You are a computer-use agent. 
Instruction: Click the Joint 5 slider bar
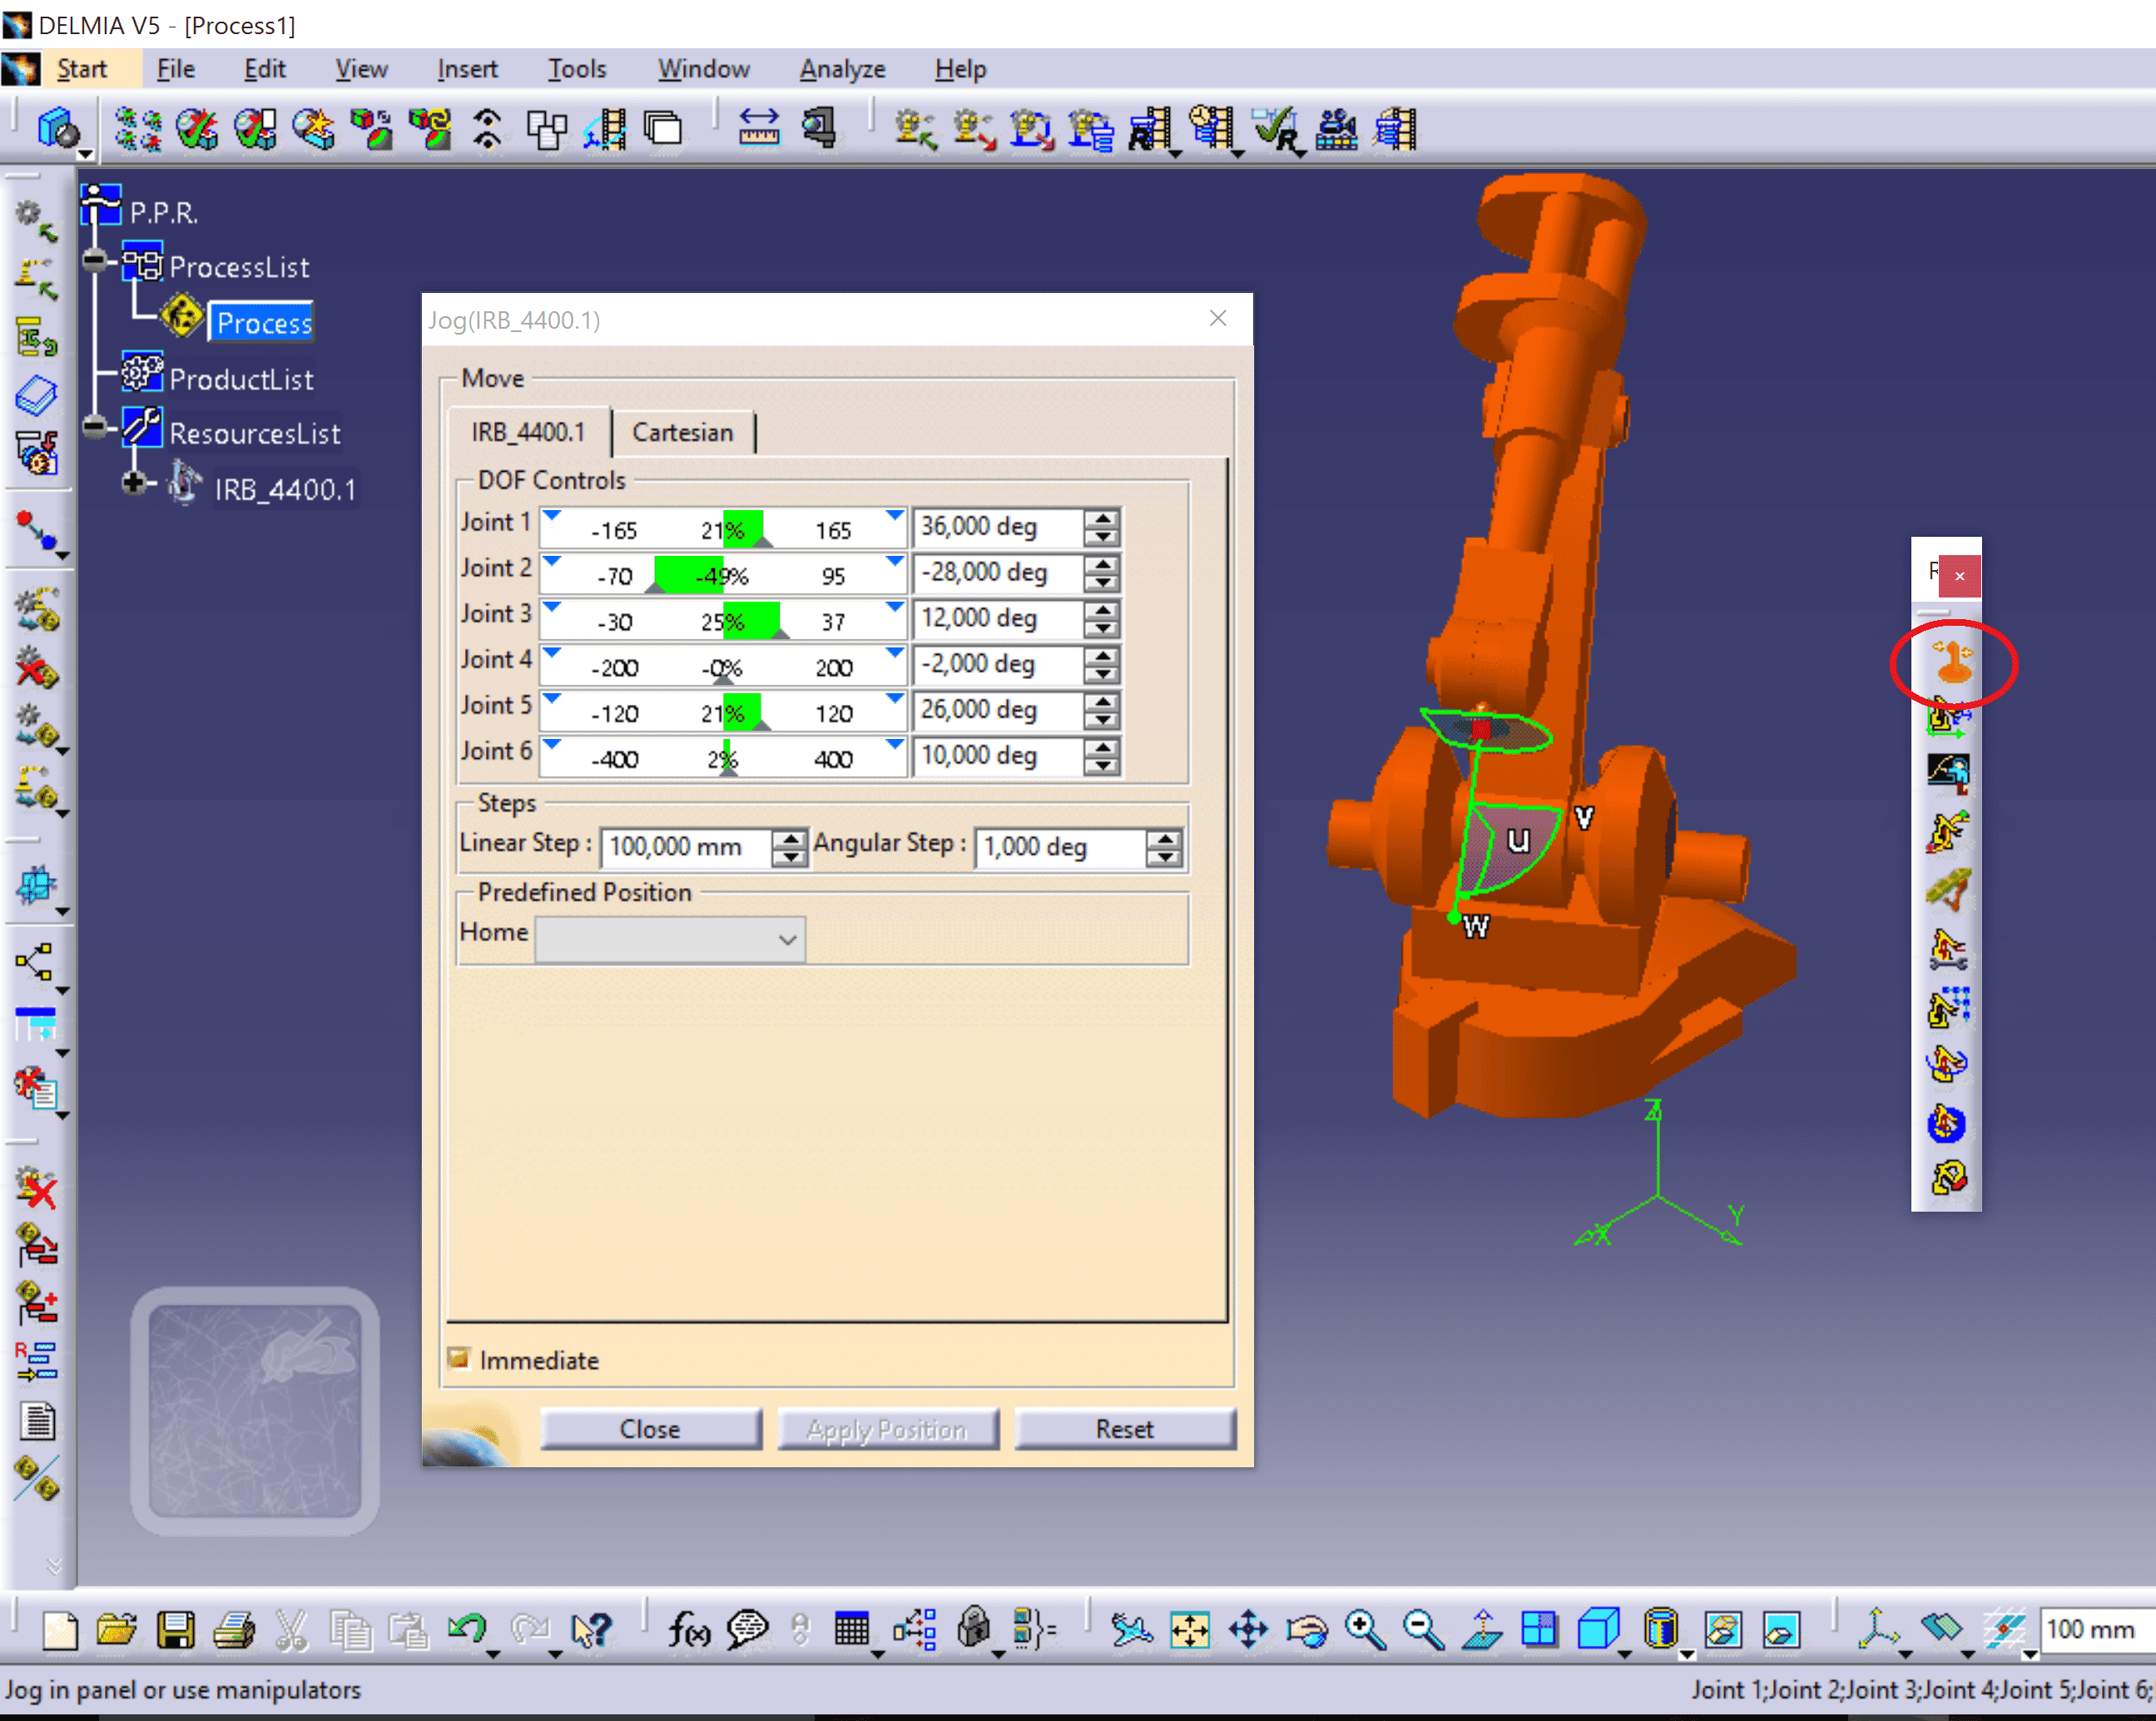[723, 711]
